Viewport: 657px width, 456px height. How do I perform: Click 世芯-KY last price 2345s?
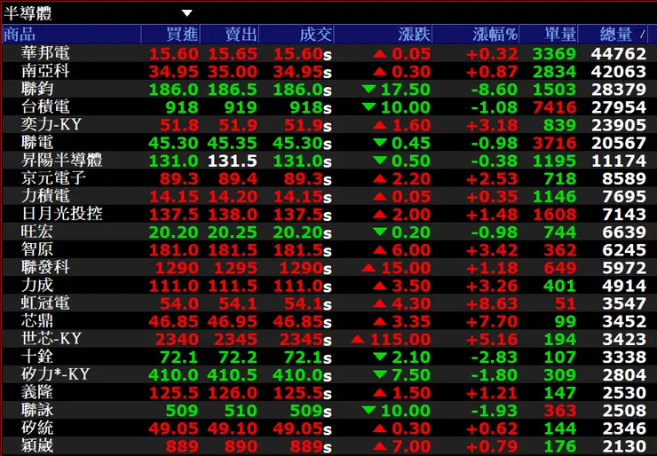[x=305, y=339]
